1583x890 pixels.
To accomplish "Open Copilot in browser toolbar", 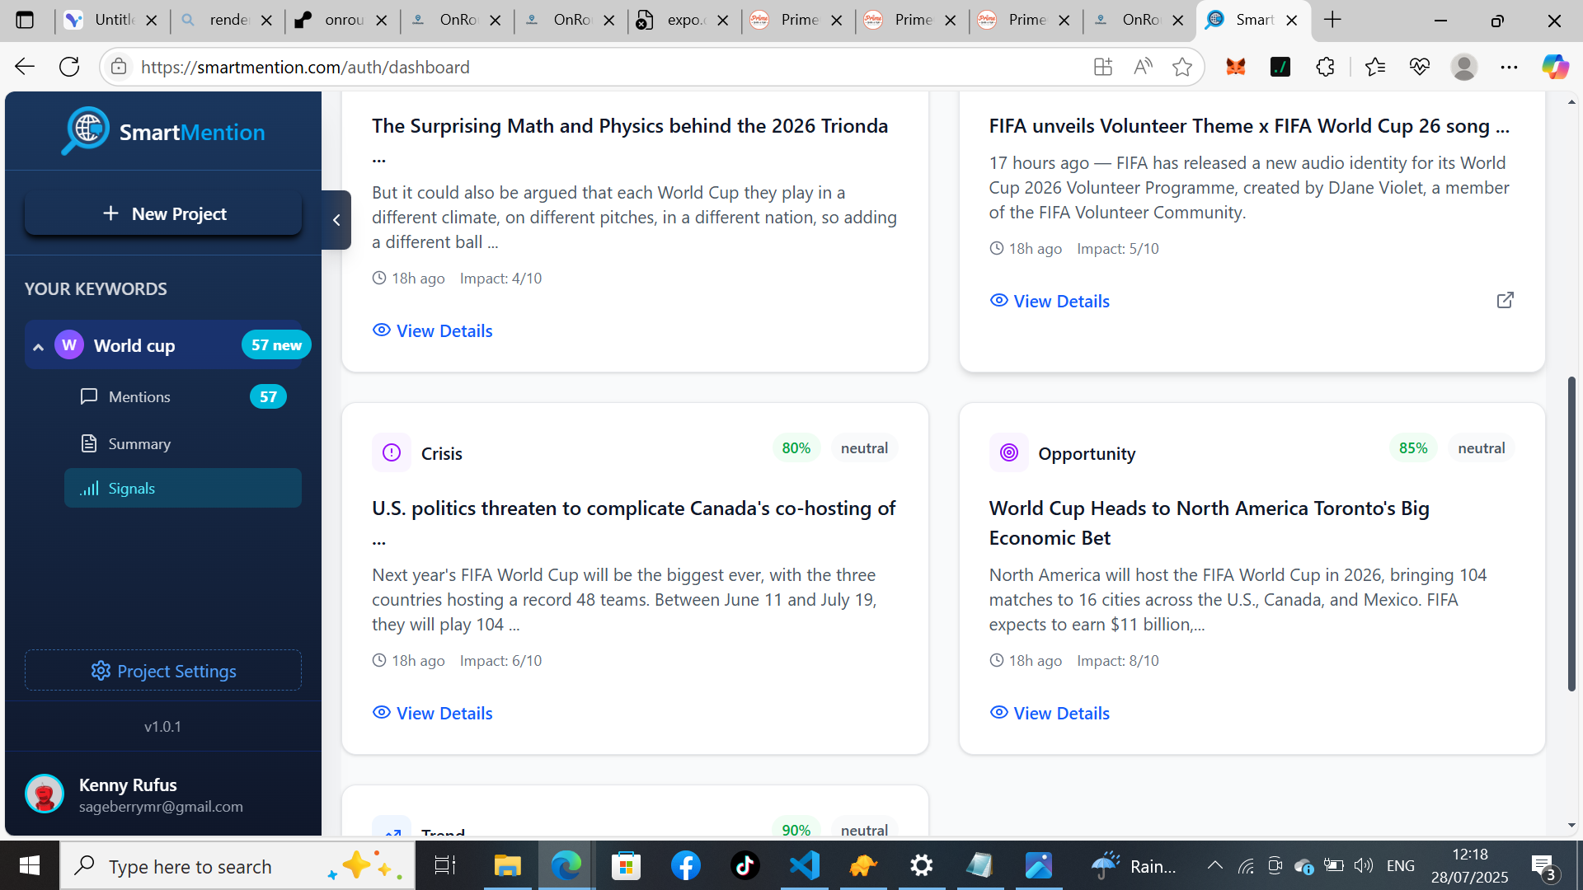I will (1555, 67).
